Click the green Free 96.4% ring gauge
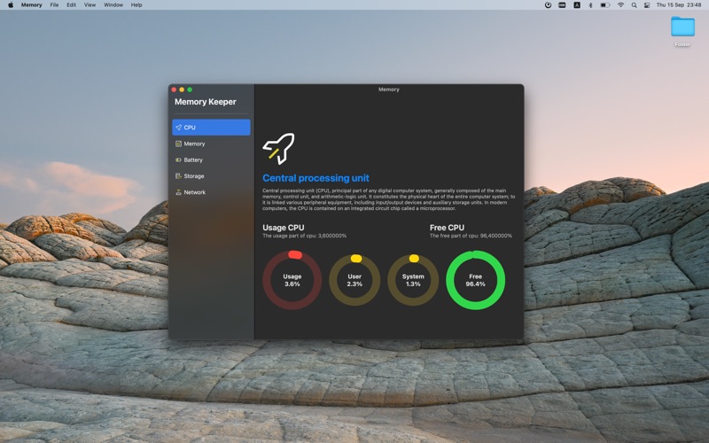This screenshot has height=443, width=709. (x=475, y=280)
